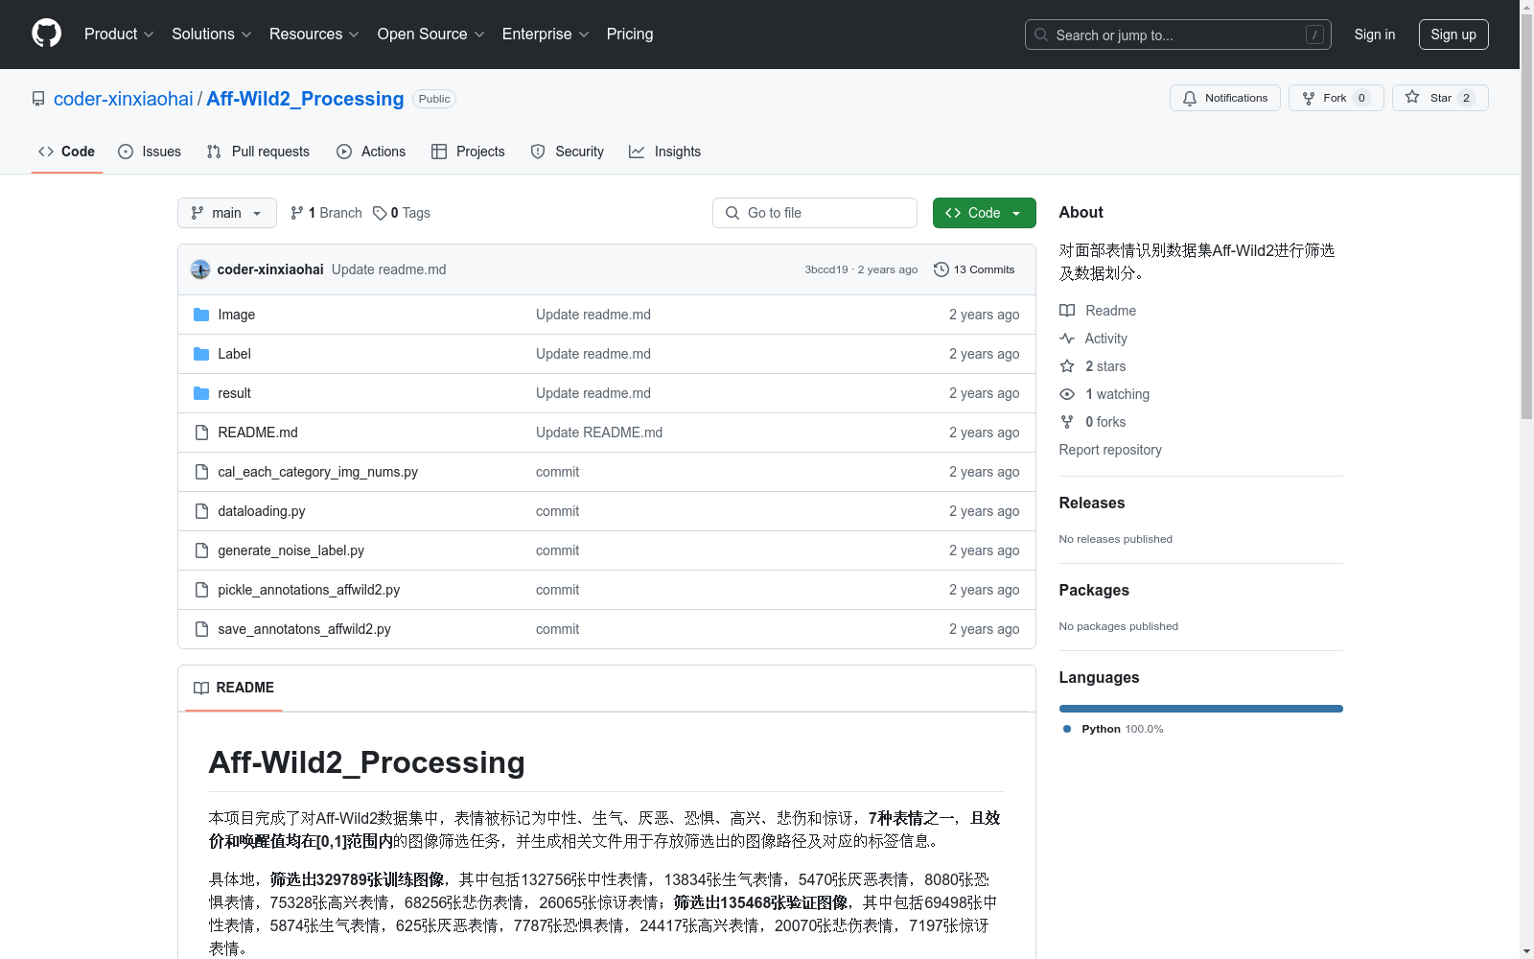This screenshot has height=959, width=1534.
Task: Open the Code tab
Action: click(x=67, y=152)
